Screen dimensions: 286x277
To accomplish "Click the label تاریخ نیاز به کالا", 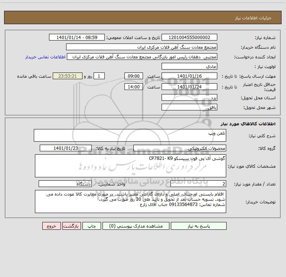I will [110, 148].
